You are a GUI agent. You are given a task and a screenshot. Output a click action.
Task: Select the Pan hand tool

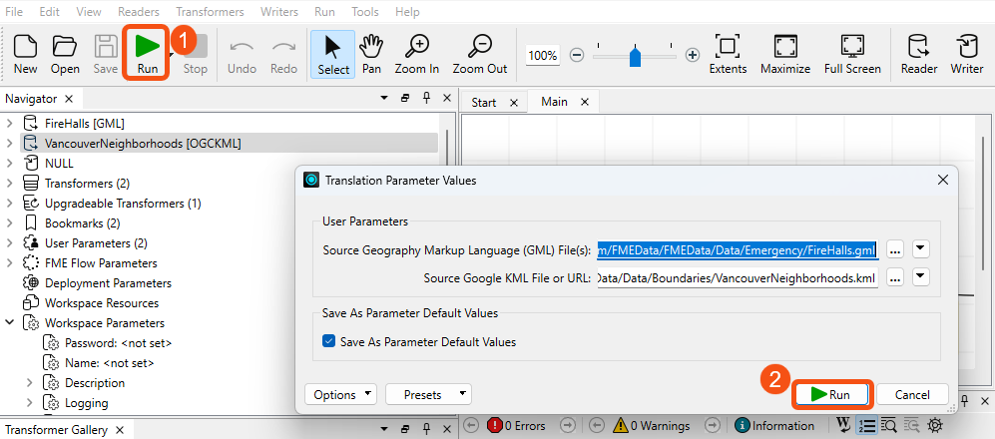371,53
